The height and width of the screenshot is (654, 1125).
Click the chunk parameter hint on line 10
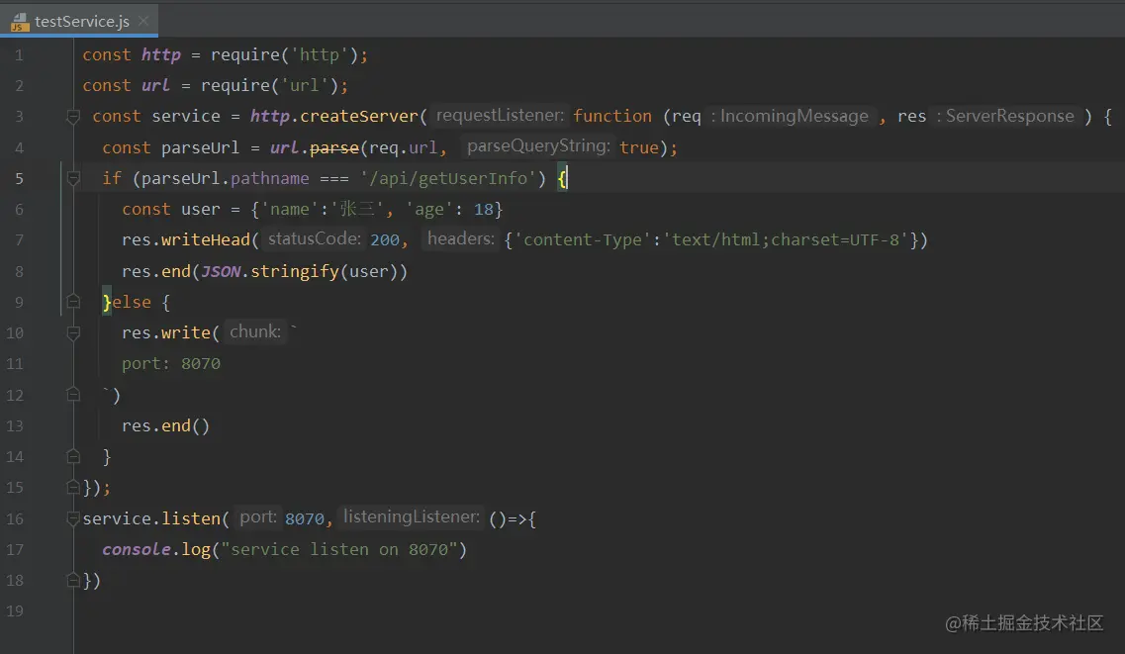click(254, 332)
